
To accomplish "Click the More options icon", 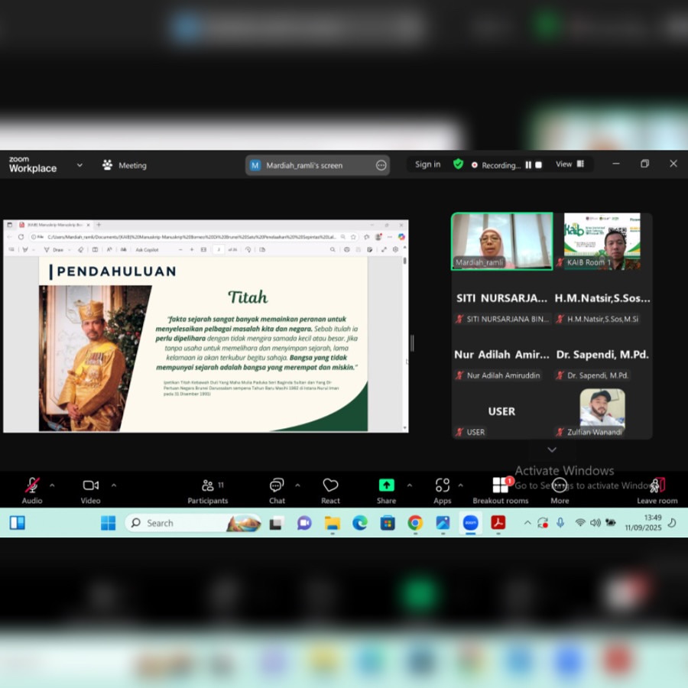I will (x=560, y=486).
